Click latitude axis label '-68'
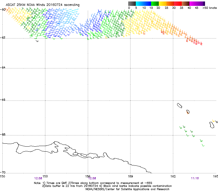Viewport: 218px width, 191px height. click(3, 134)
